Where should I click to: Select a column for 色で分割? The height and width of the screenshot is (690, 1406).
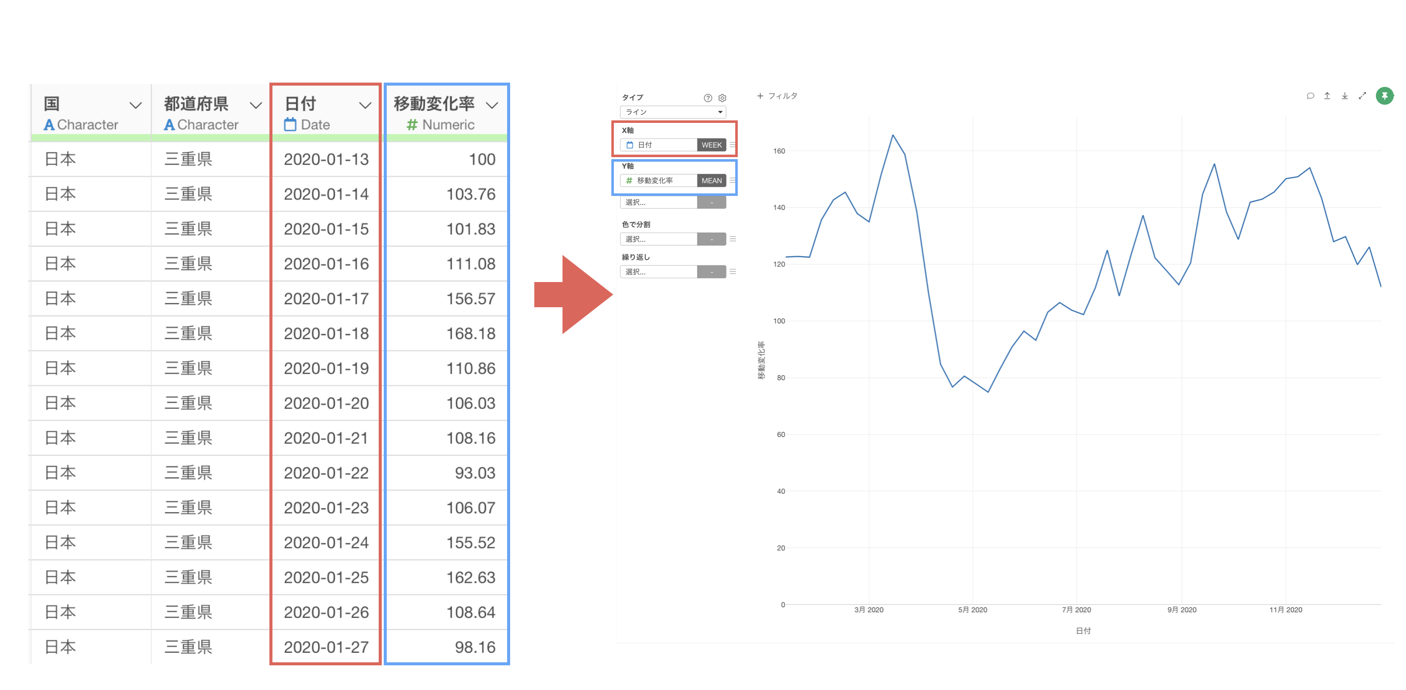[658, 239]
